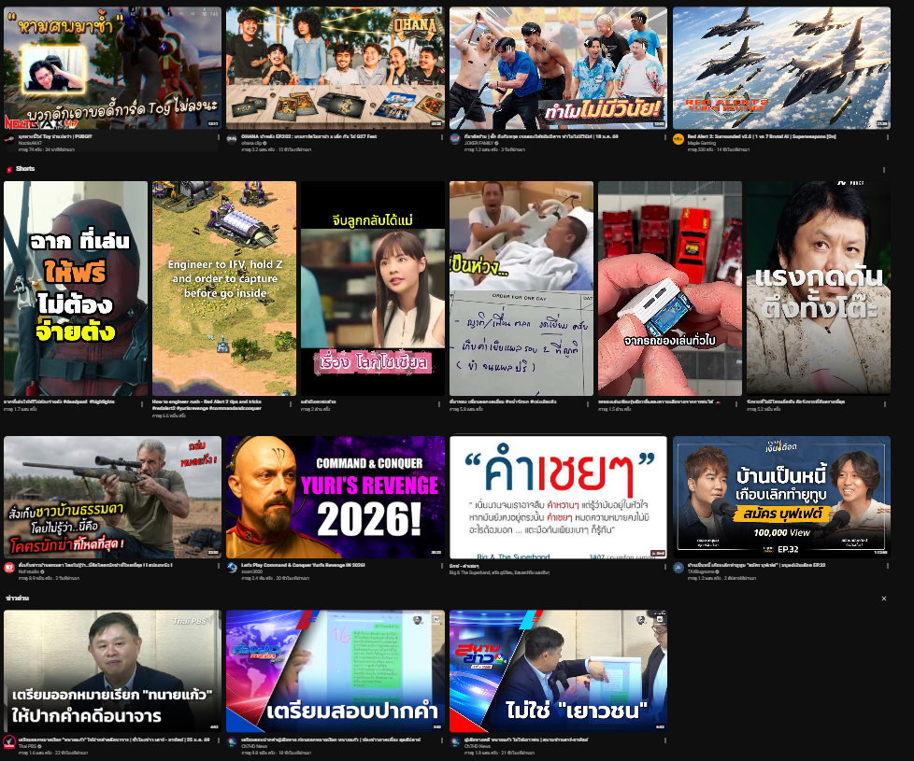Play the OHANA board game video thumbnail

click(x=335, y=68)
